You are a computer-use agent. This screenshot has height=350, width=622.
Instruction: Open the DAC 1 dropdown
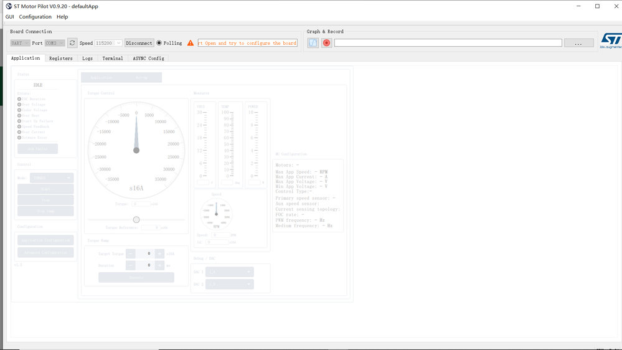tap(230, 272)
